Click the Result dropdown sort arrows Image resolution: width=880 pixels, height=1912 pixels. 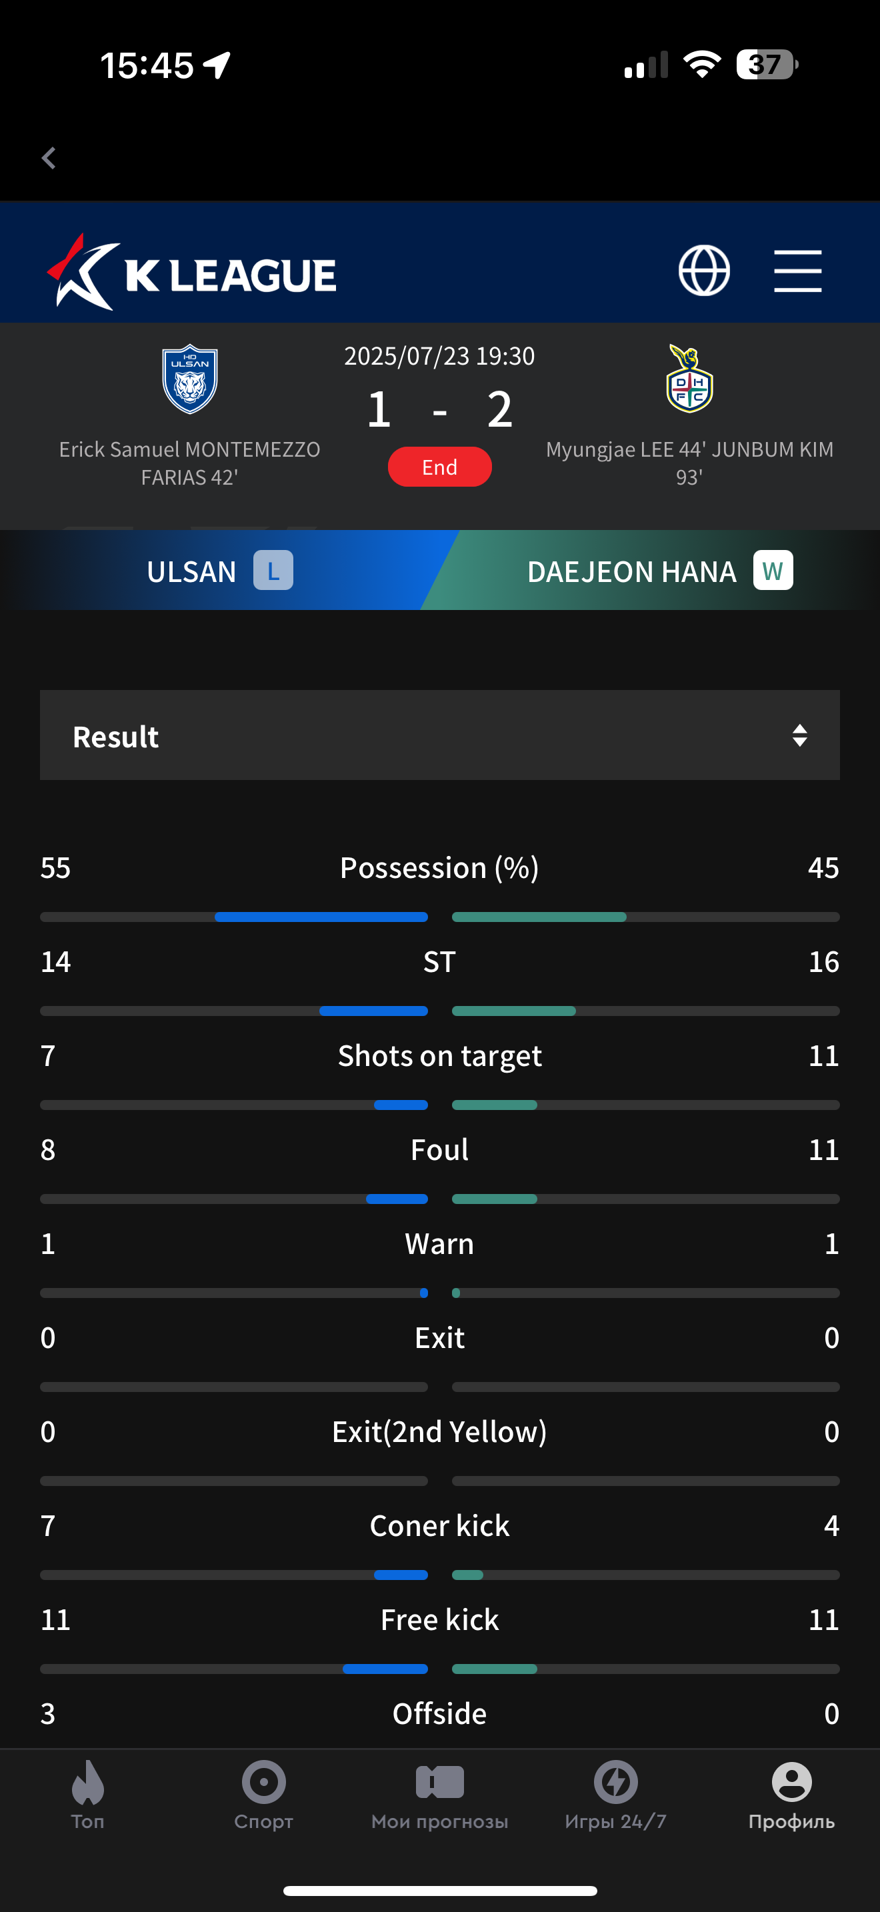[799, 735]
